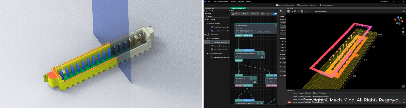The width and height of the screenshot is (406, 108).
Task: Collapse Geometric Locating group
Action: pos(207,23)
